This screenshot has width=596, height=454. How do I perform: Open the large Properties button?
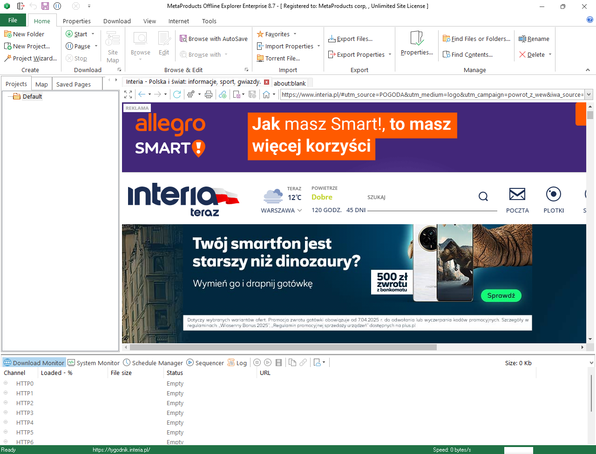click(x=417, y=43)
